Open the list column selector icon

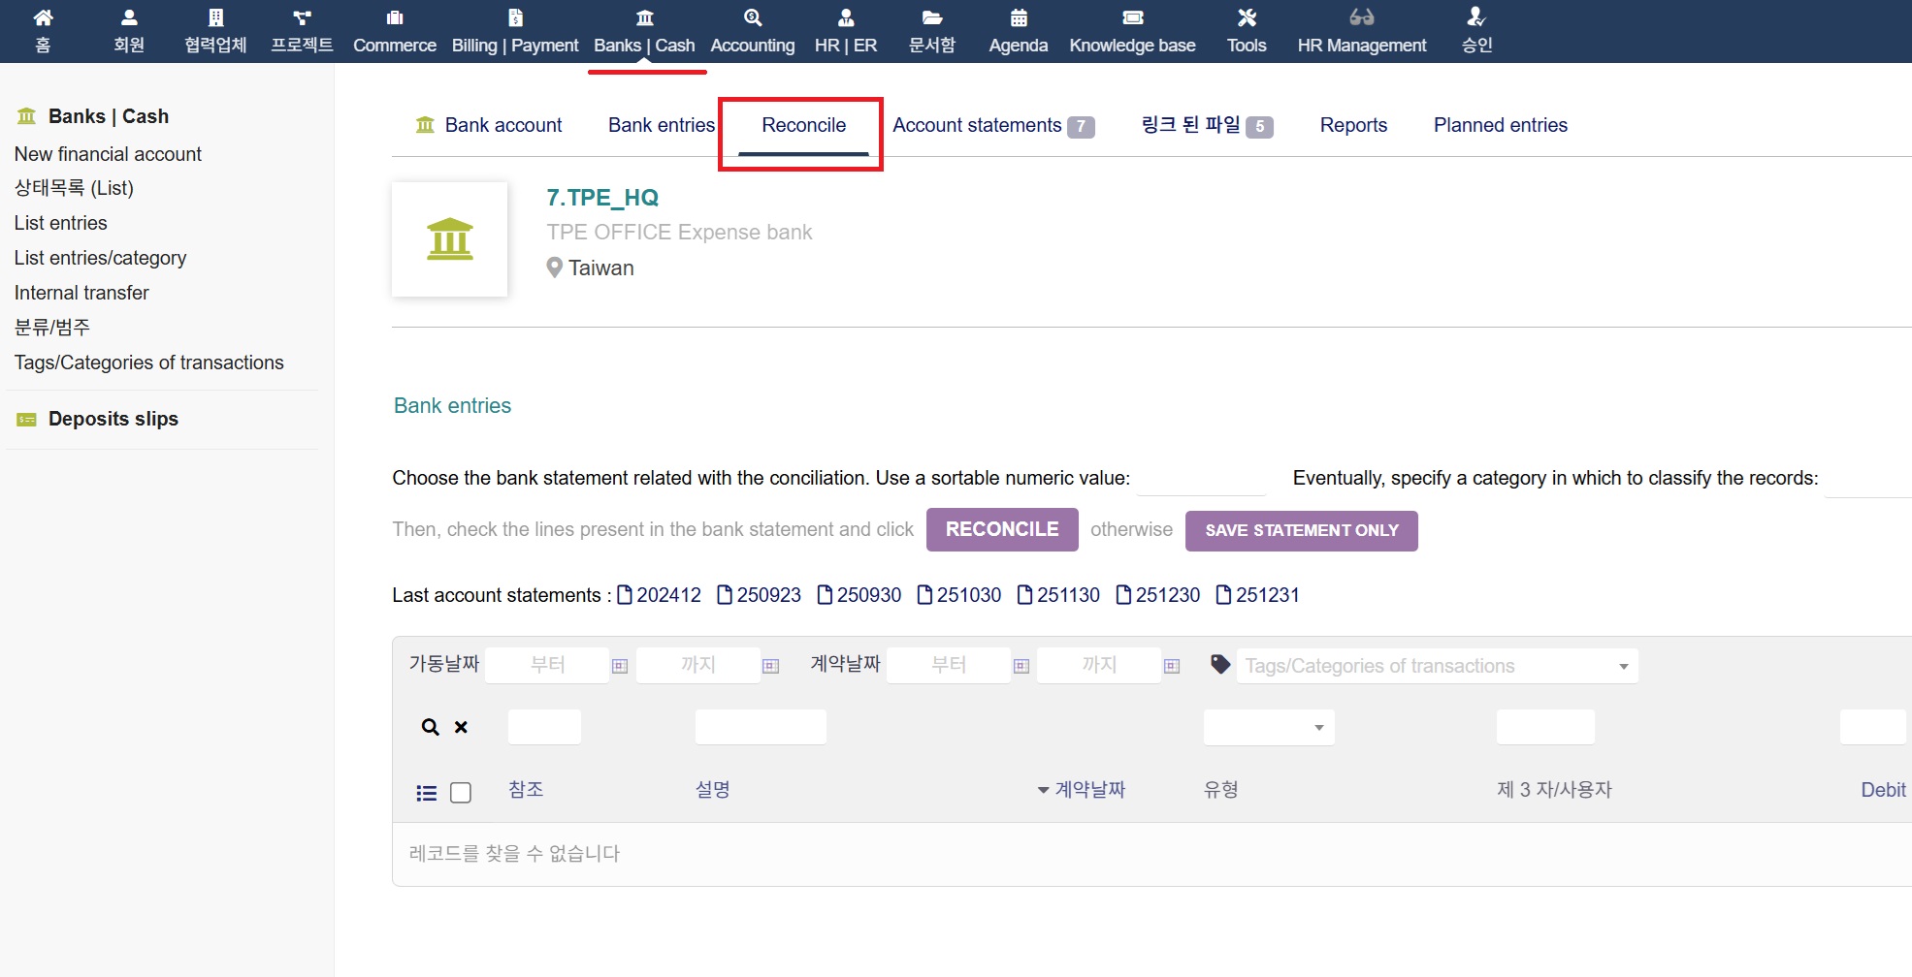pos(426,793)
